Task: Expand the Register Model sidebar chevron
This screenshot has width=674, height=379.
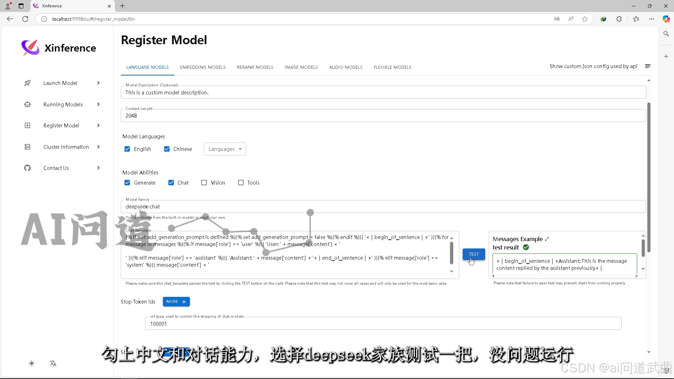Action: [98, 126]
